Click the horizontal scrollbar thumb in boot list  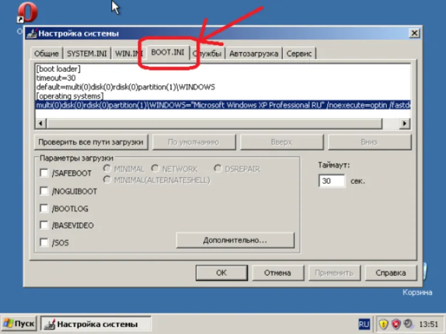coord(214,124)
